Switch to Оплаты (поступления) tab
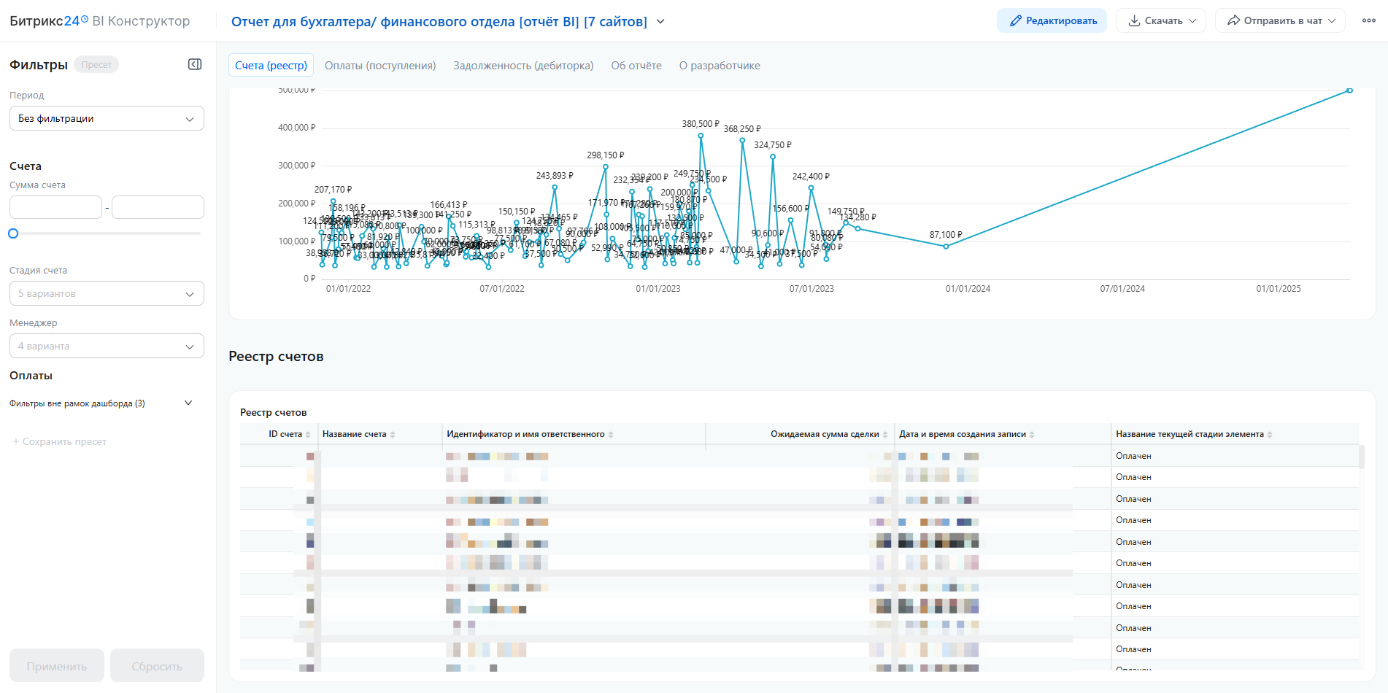The image size is (1388, 693). click(380, 66)
